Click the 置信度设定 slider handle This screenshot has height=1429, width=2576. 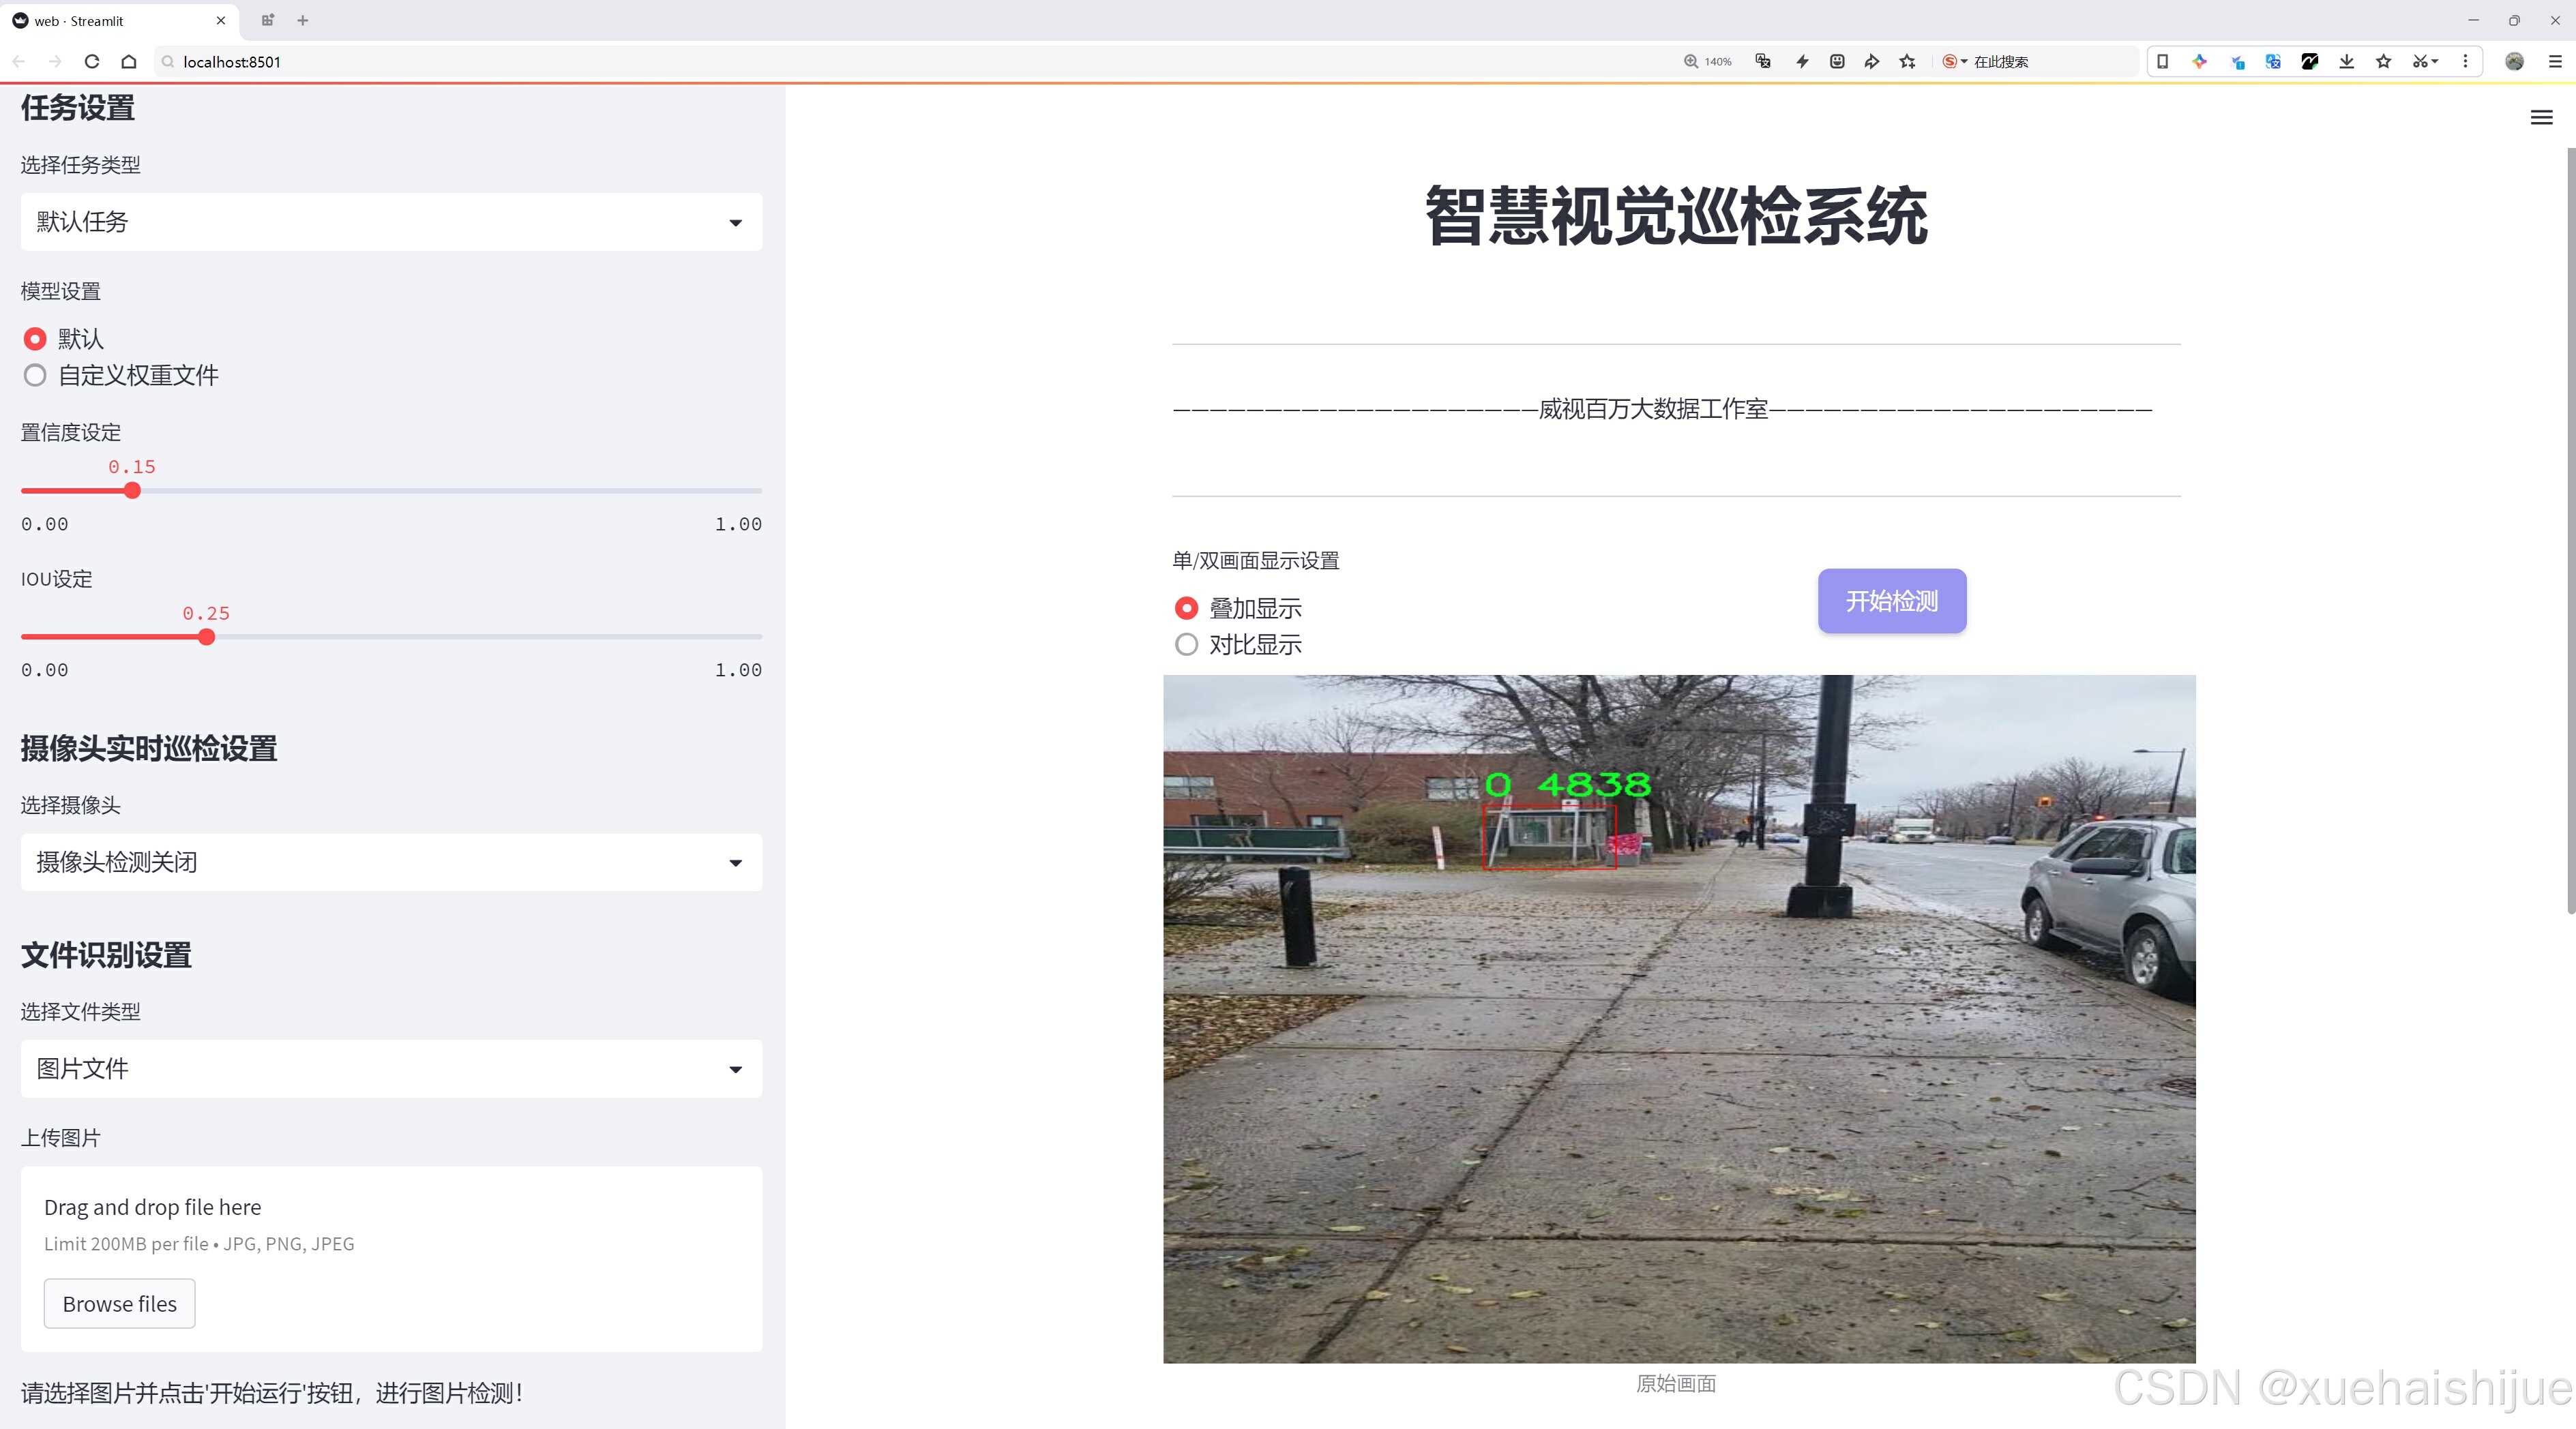click(x=132, y=491)
